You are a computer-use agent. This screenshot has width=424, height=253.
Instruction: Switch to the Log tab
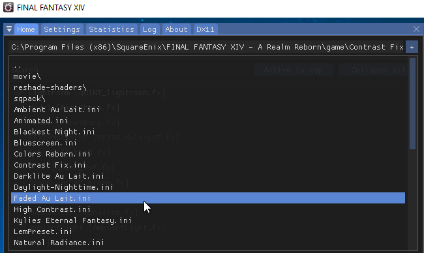(149, 29)
